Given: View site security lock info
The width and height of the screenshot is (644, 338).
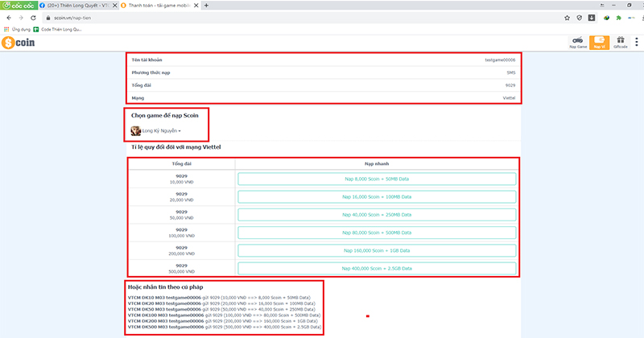Looking at the screenshot, I should click(48, 18).
